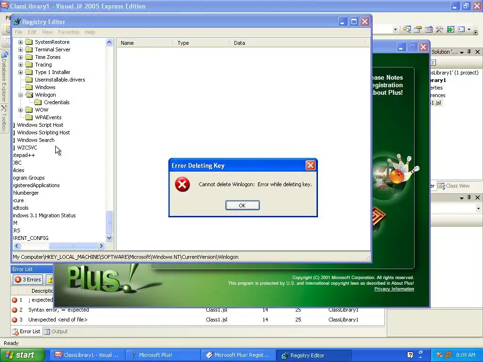Open dropdown arrow beside Command Window icon
The image size is (483, 362).
click(x=469, y=30)
